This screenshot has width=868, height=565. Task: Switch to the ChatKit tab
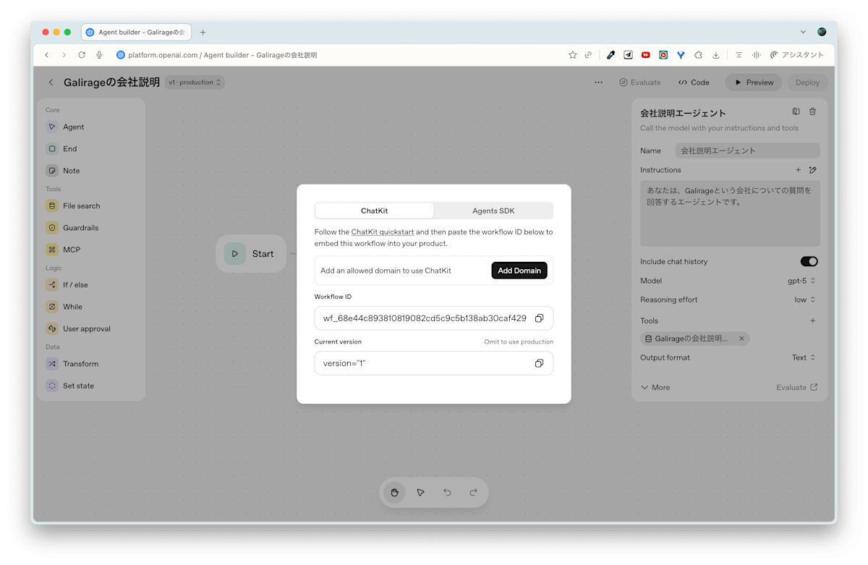click(375, 211)
